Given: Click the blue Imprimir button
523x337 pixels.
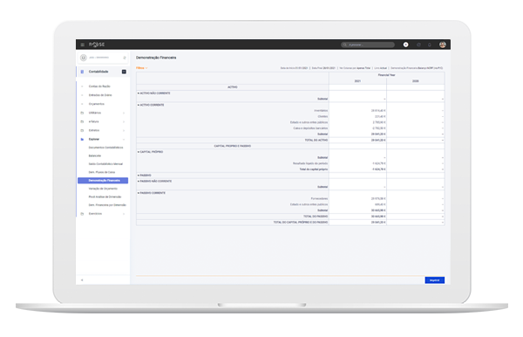Looking at the screenshot, I should pyautogui.click(x=435, y=280).
